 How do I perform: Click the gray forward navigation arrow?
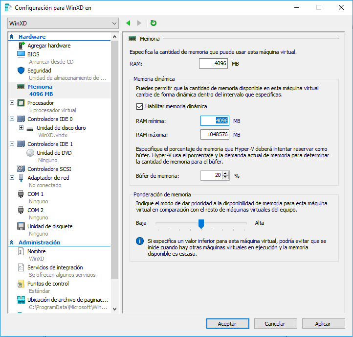139,23
